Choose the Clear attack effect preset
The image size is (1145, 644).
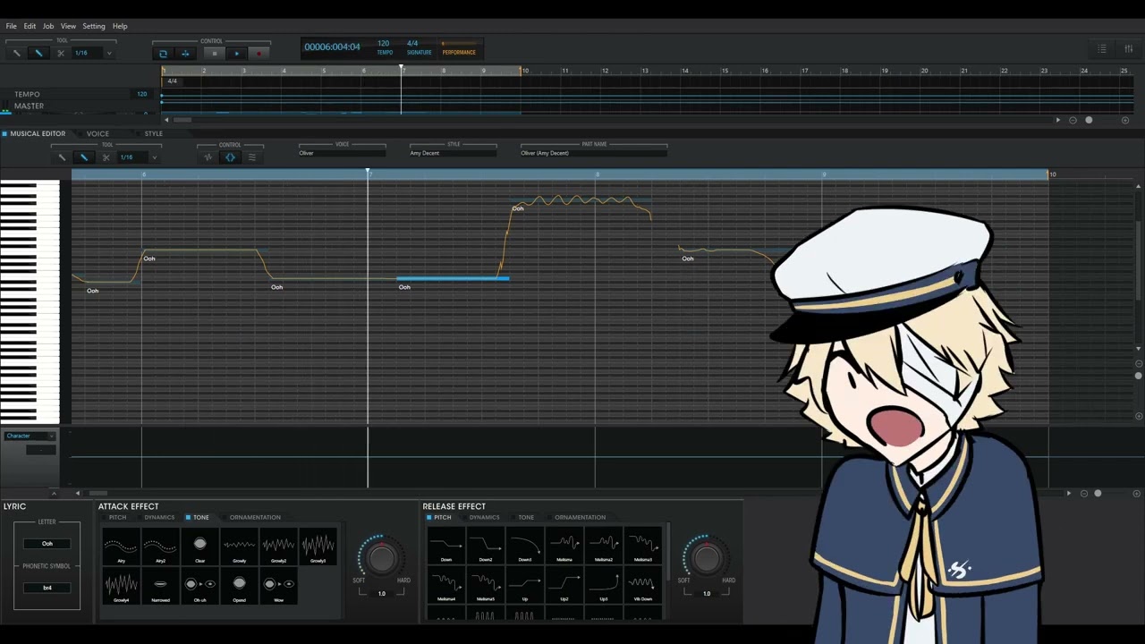[x=199, y=547]
